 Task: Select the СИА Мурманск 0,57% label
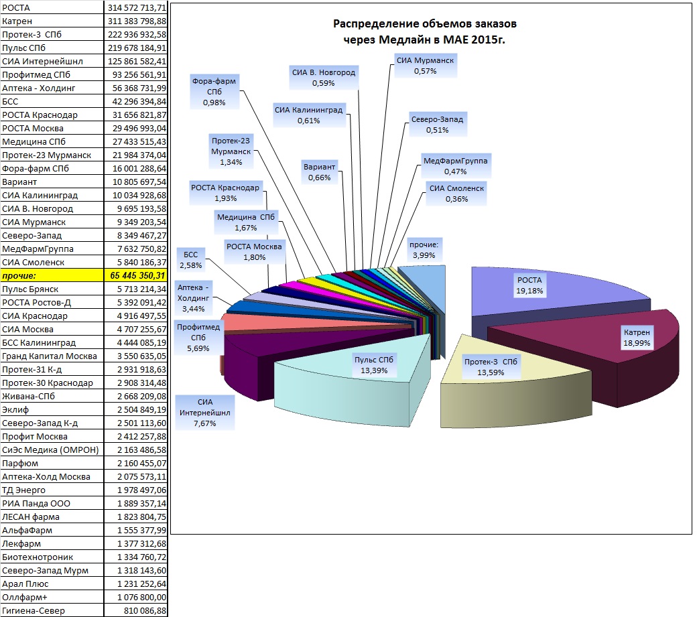click(x=426, y=66)
